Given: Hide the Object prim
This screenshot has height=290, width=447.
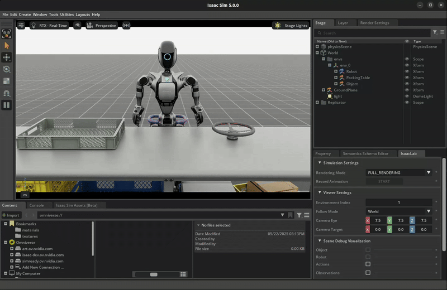Looking at the screenshot, I should click(x=407, y=84).
